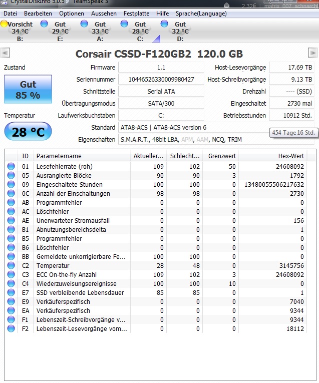Click status icon of Ausrangierte Blöcke row
The width and height of the screenshot is (319, 383).
[11, 175]
